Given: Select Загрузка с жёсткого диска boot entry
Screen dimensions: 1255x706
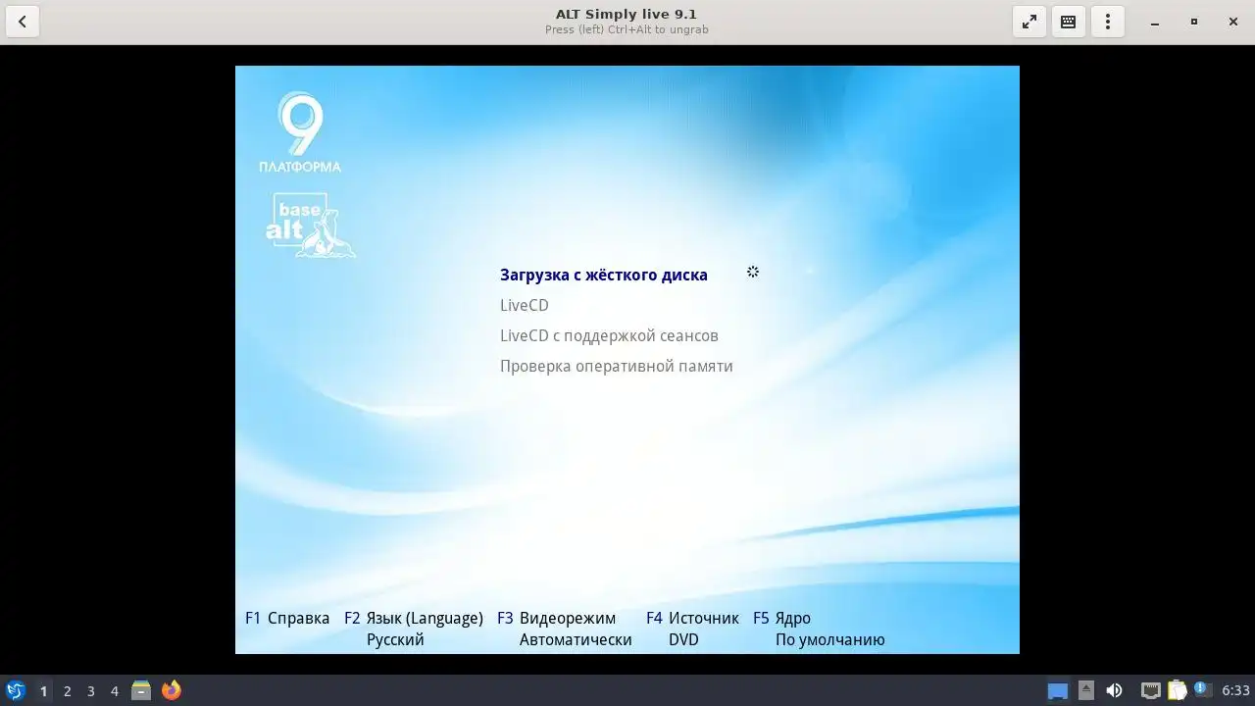Looking at the screenshot, I should [604, 276].
